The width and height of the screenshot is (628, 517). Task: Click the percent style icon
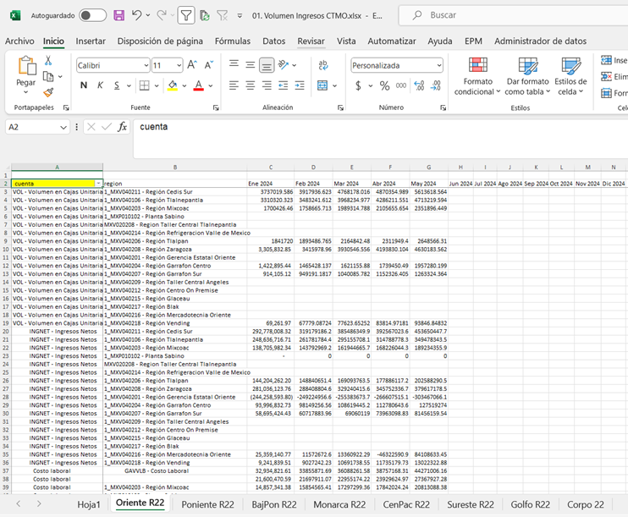(384, 85)
